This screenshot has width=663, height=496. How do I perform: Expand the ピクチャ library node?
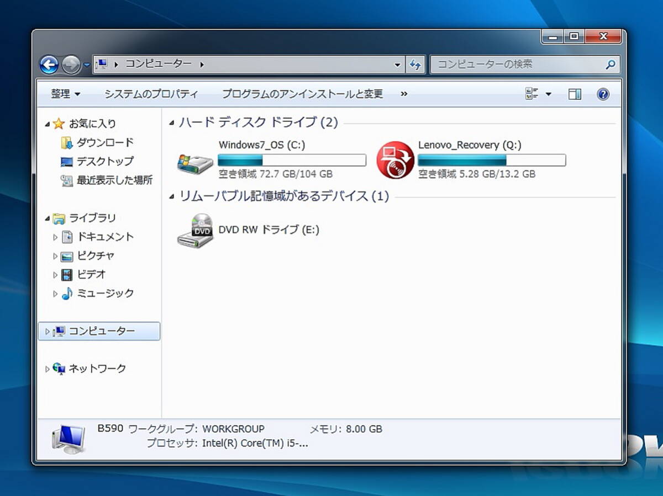click(x=55, y=256)
